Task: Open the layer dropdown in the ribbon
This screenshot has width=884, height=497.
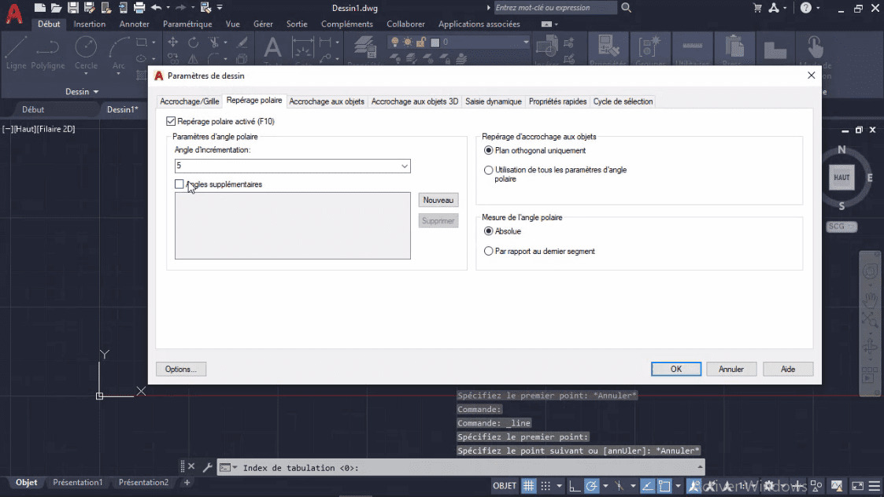Action: 526,42
